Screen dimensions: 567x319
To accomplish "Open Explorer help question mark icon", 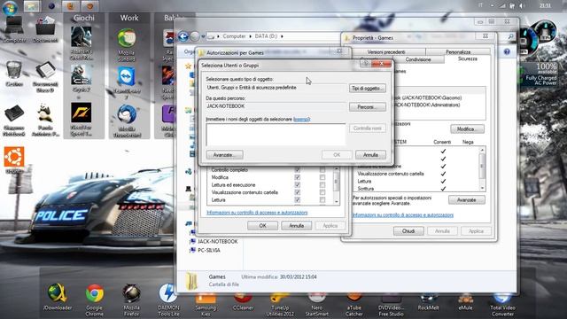I will tap(507, 52).
